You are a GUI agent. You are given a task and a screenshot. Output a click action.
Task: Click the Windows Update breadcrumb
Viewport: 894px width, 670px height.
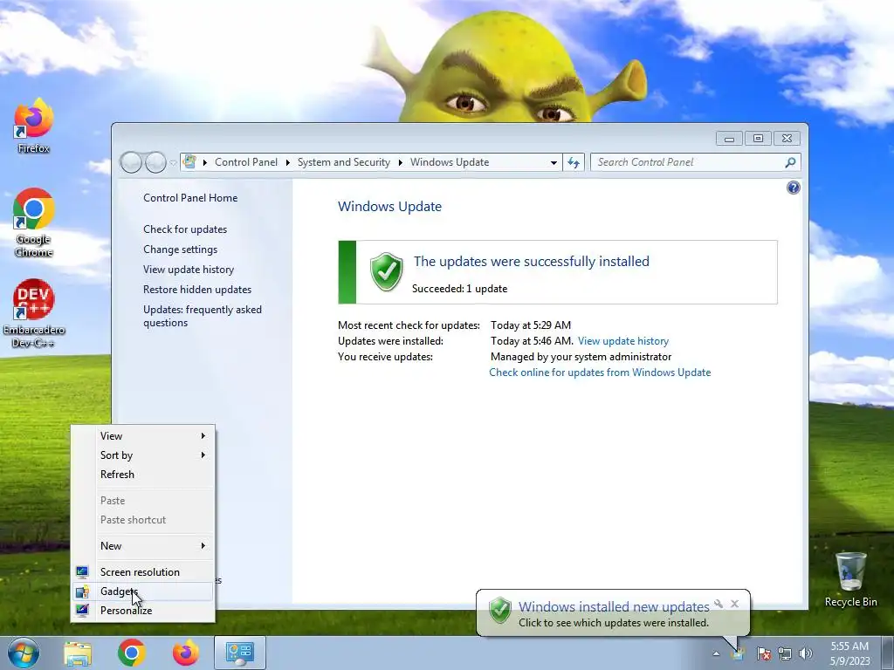(450, 162)
